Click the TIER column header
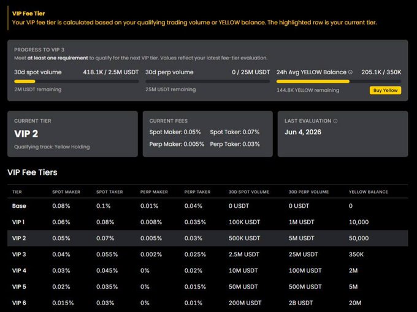This screenshot has width=417, height=312. (17, 192)
